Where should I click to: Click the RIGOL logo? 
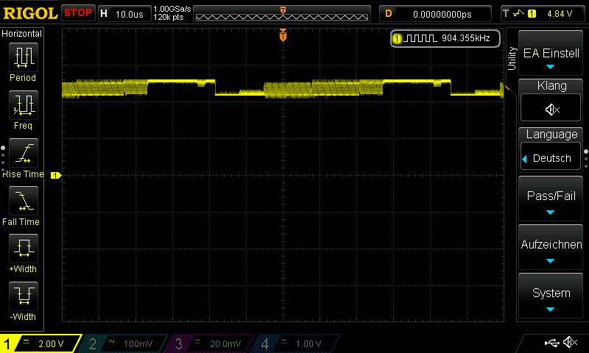[x=29, y=13]
